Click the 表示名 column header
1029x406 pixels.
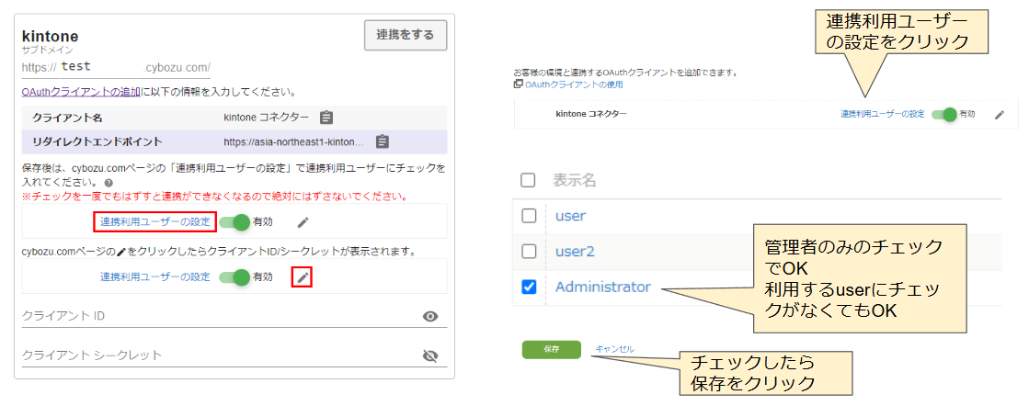point(574,180)
